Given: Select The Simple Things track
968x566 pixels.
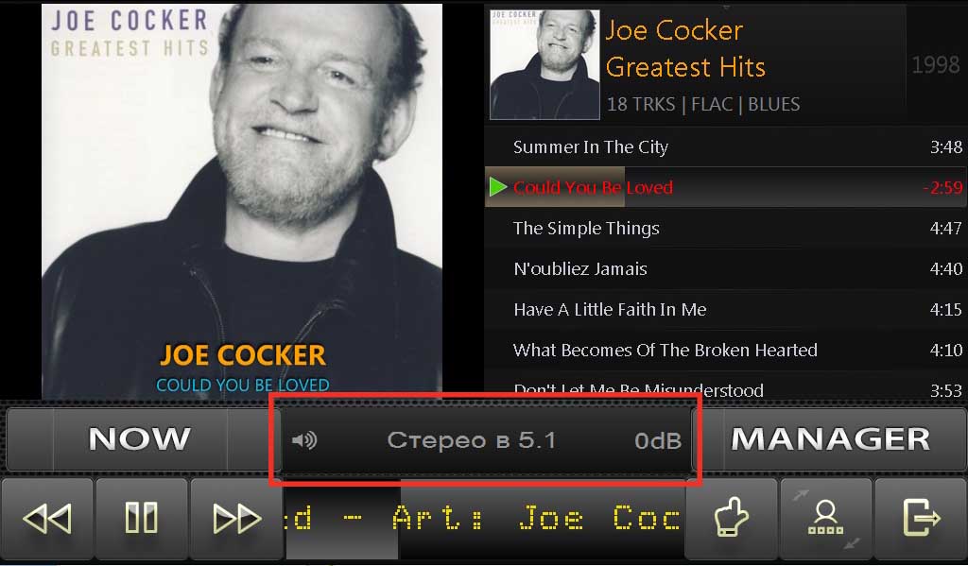Looking at the screenshot, I should point(725,229).
